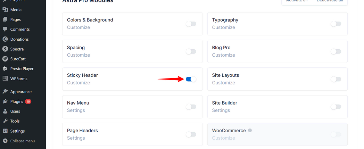Collapse the admin sidebar menu
364x149 pixels.
click(22, 141)
